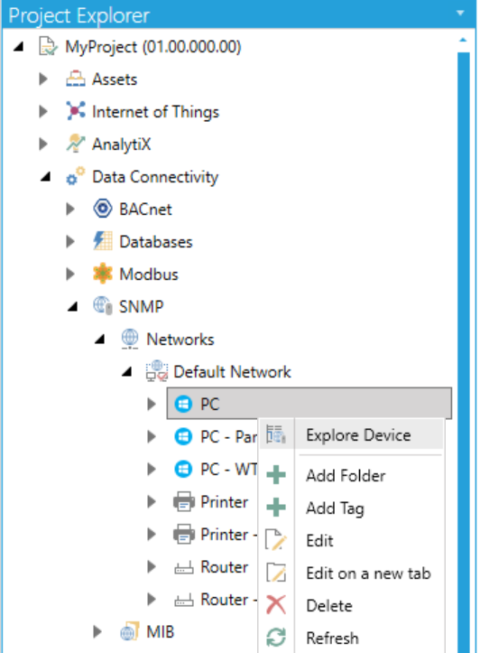
Task: Click the Internet of Things node icon
Action: pos(76,111)
